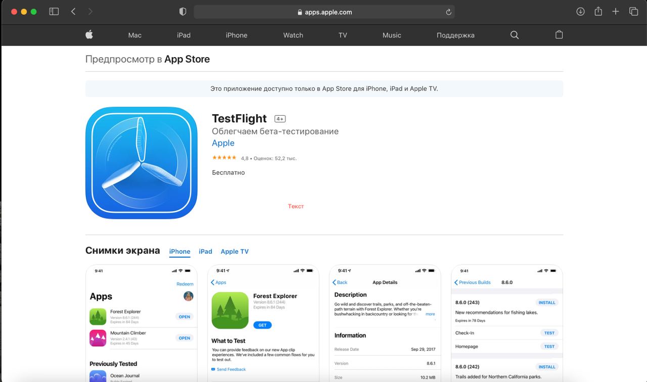This screenshot has width=647, height=382.
Task: Click Send Feedback in the second screenshot
Action: pos(228,369)
